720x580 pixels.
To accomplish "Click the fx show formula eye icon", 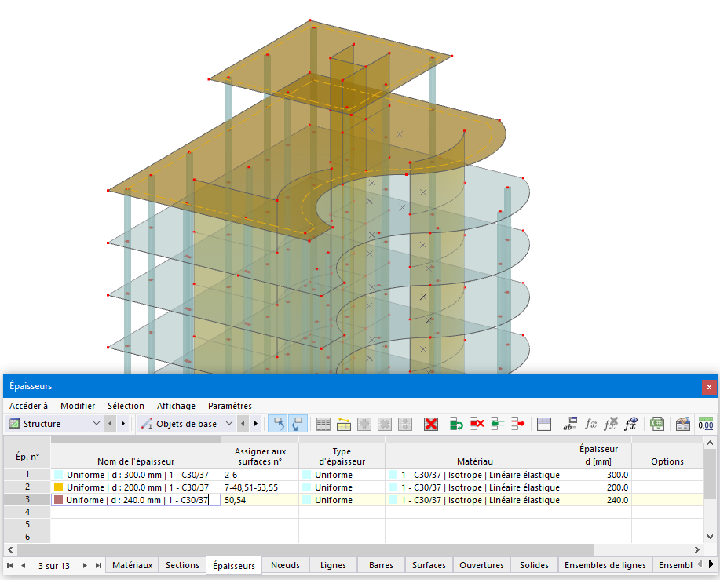I will pyautogui.click(x=631, y=424).
